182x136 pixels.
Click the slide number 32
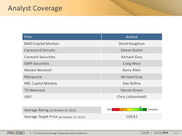[x=176, y=133]
